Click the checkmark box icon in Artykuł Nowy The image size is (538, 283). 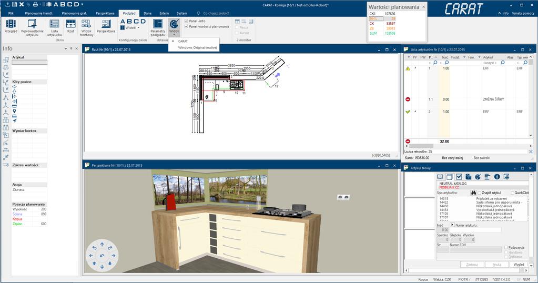459,177
